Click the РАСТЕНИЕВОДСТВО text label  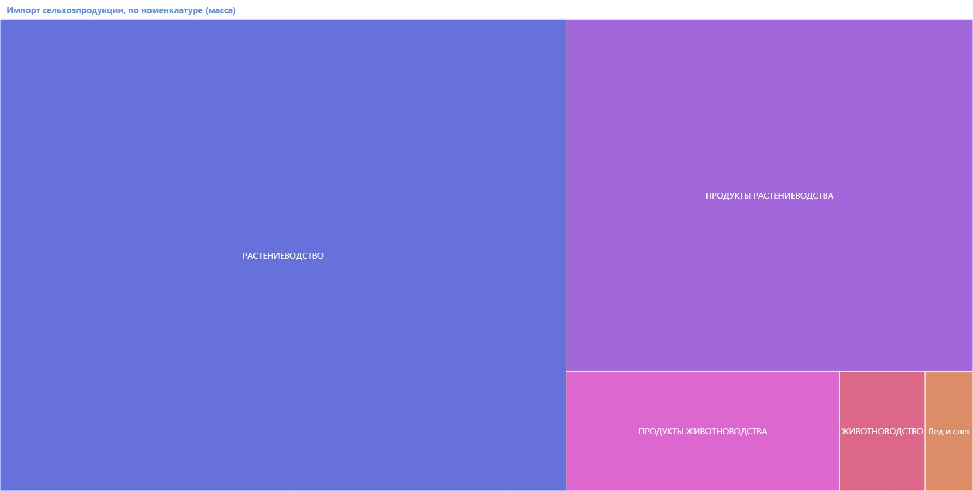[283, 256]
